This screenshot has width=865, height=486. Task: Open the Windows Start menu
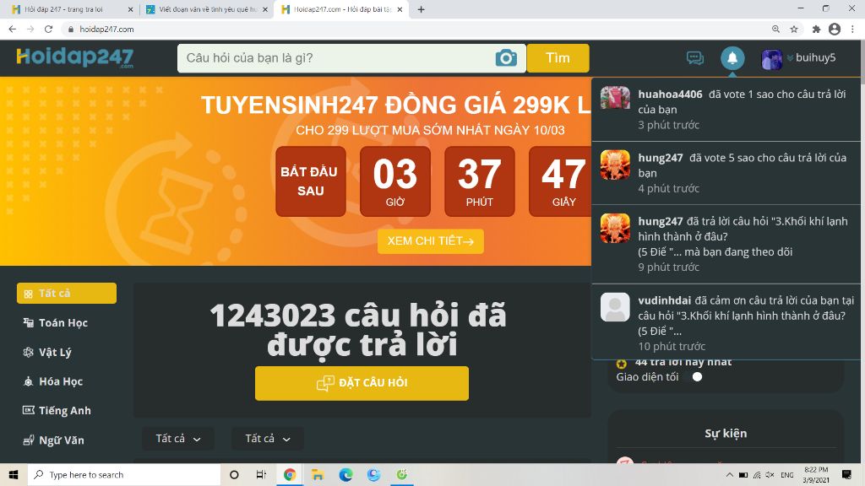[14, 474]
